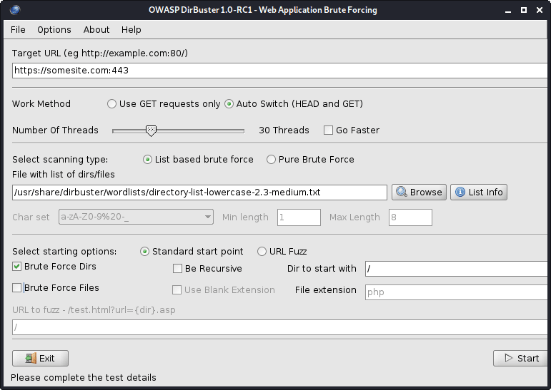Click the Number Of Threads slider handle

pyautogui.click(x=151, y=130)
